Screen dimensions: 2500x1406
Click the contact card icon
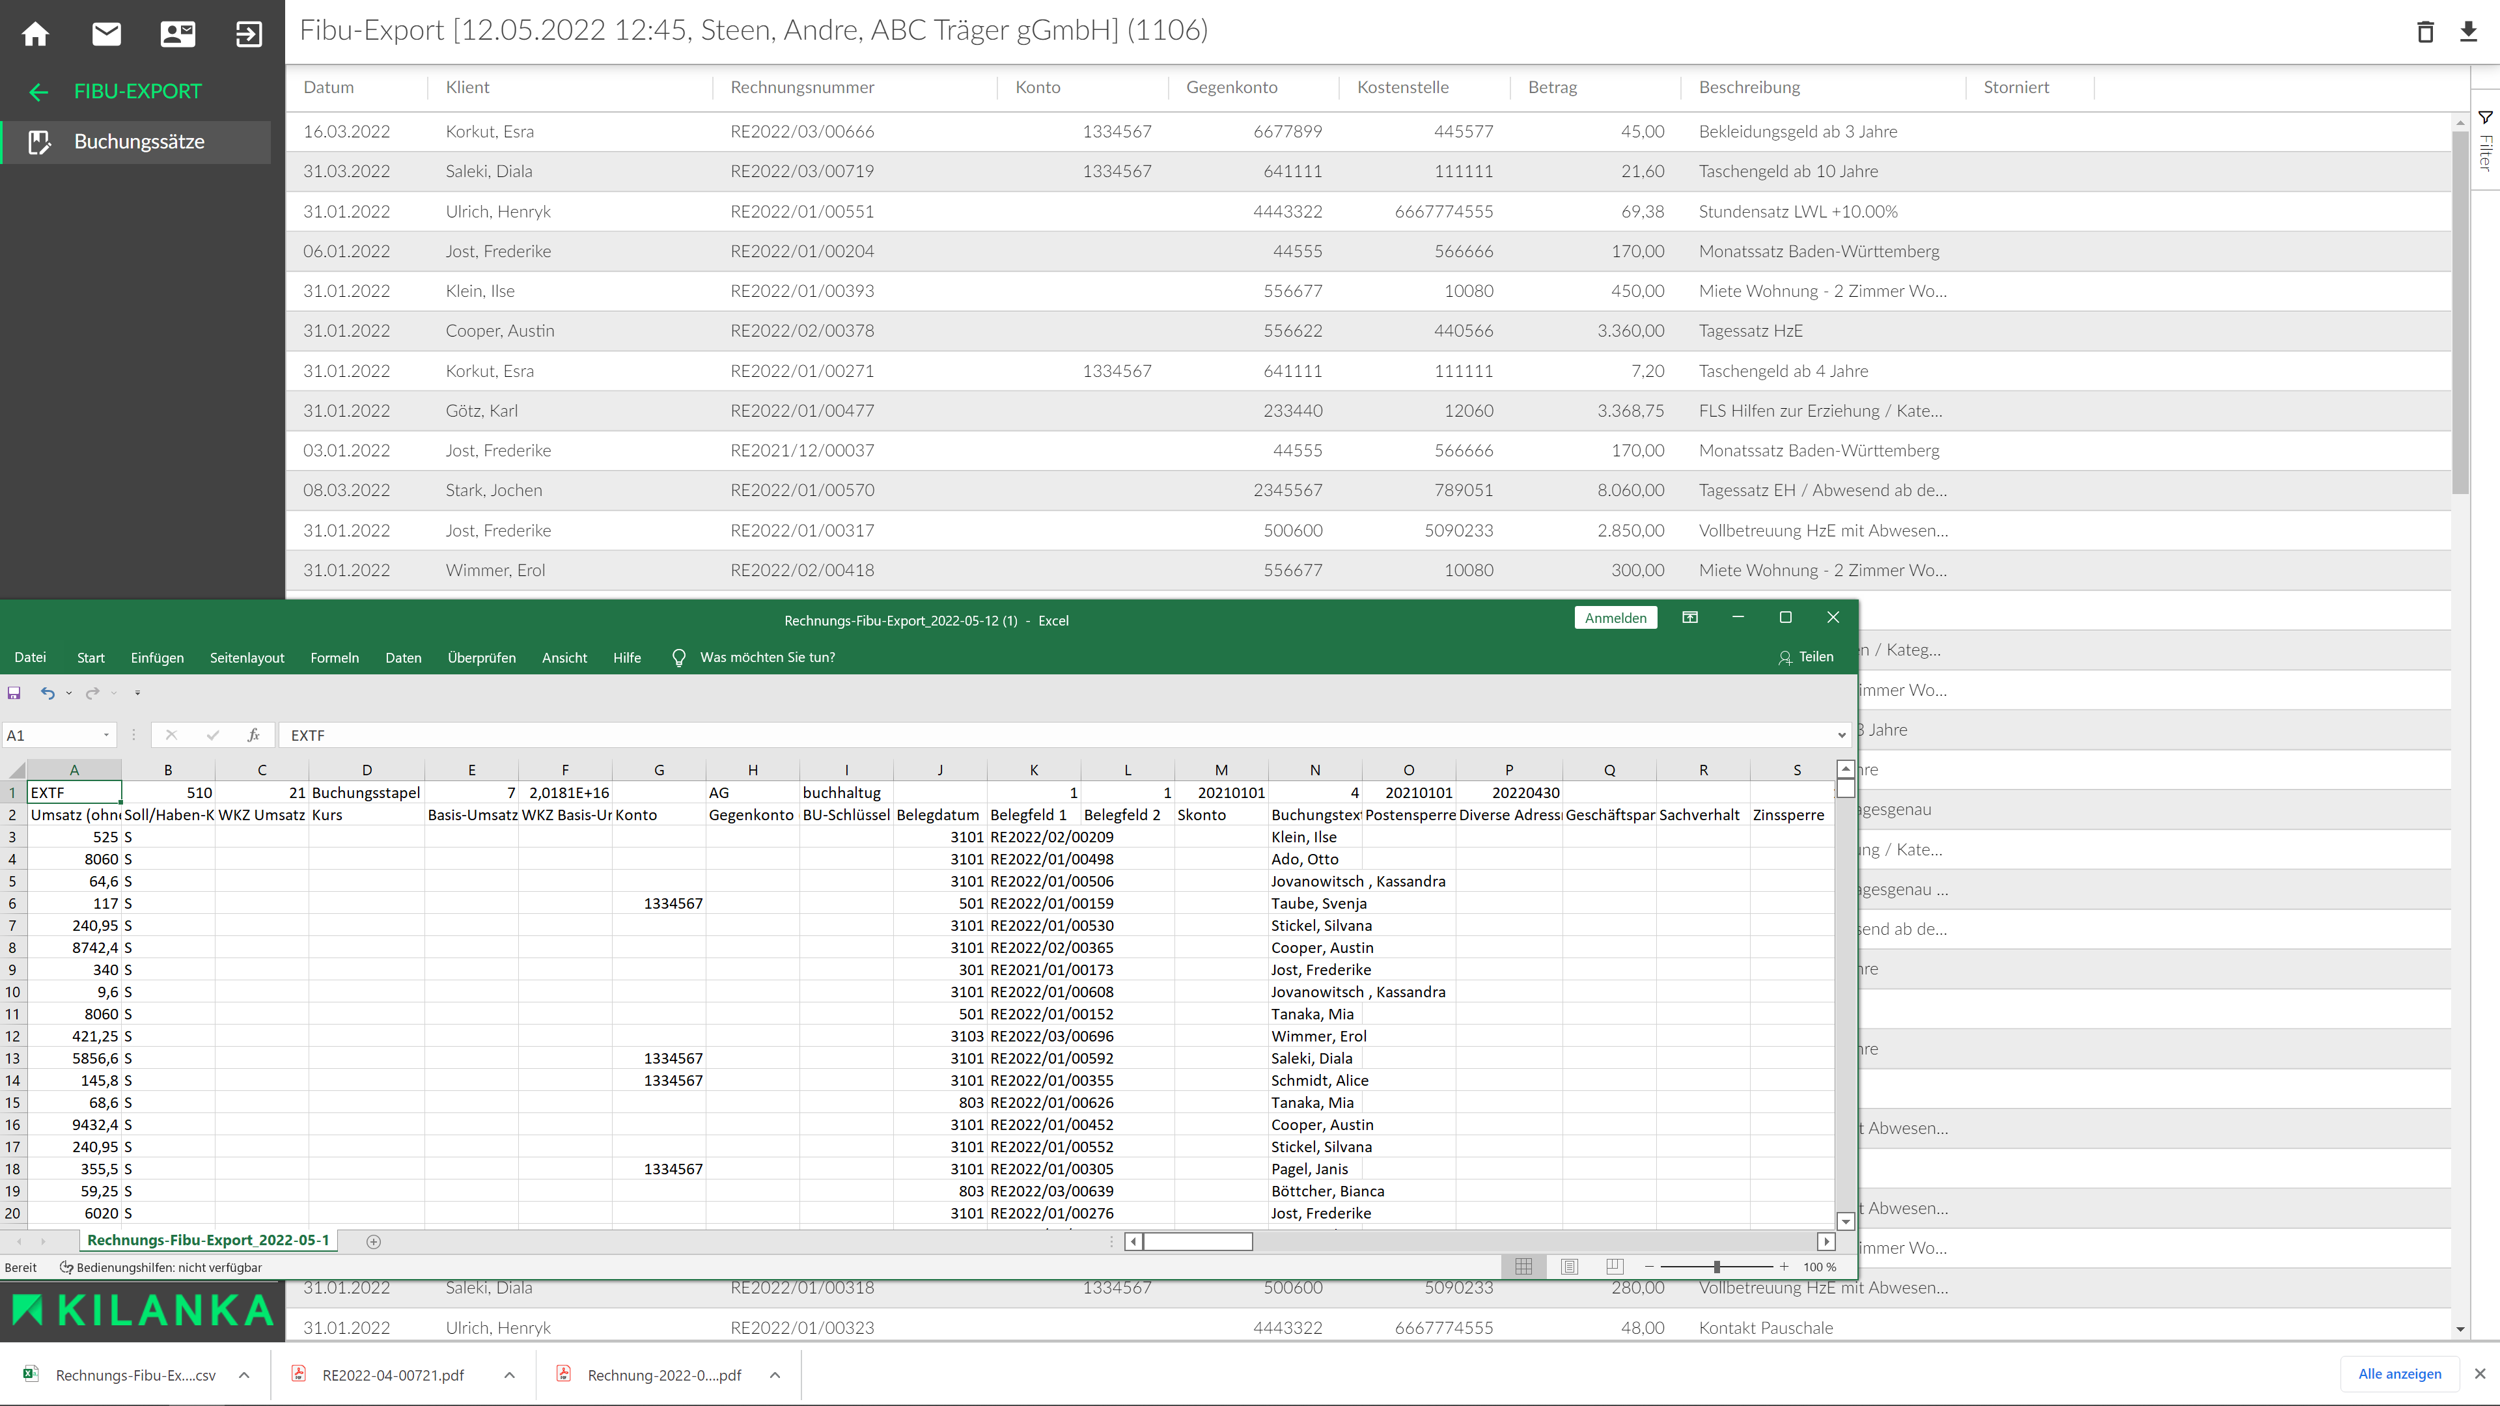(x=178, y=34)
